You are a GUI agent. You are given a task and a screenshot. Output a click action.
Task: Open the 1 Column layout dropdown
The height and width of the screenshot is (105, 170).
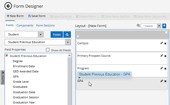159,26
